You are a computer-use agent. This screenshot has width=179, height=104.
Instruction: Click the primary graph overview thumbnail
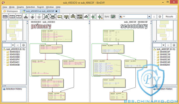(x=14, y=30)
